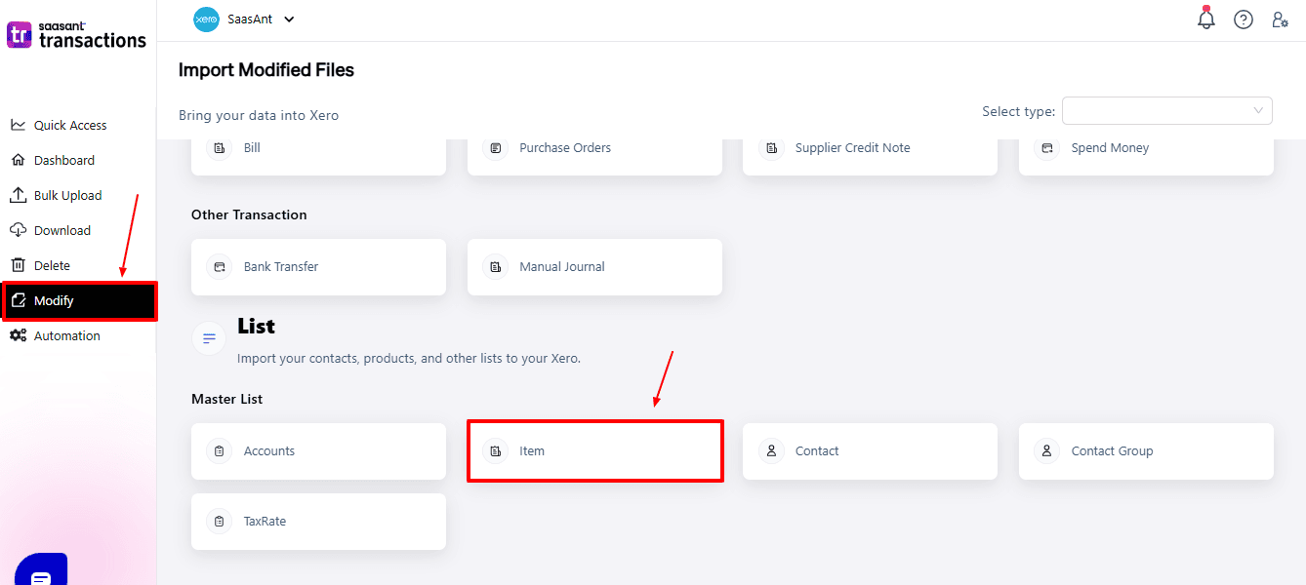
Task: Select the Contact Group card
Action: tap(1146, 451)
